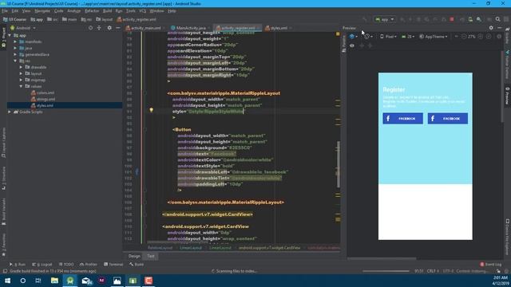The height and width of the screenshot is (287, 511).
Task: Click the Search Everywhere magnifier icon
Action: (x=497, y=19)
